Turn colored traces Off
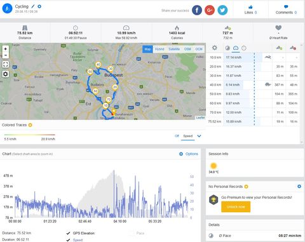The height and width of the screenshot is (242, 305). click(177, 136)
